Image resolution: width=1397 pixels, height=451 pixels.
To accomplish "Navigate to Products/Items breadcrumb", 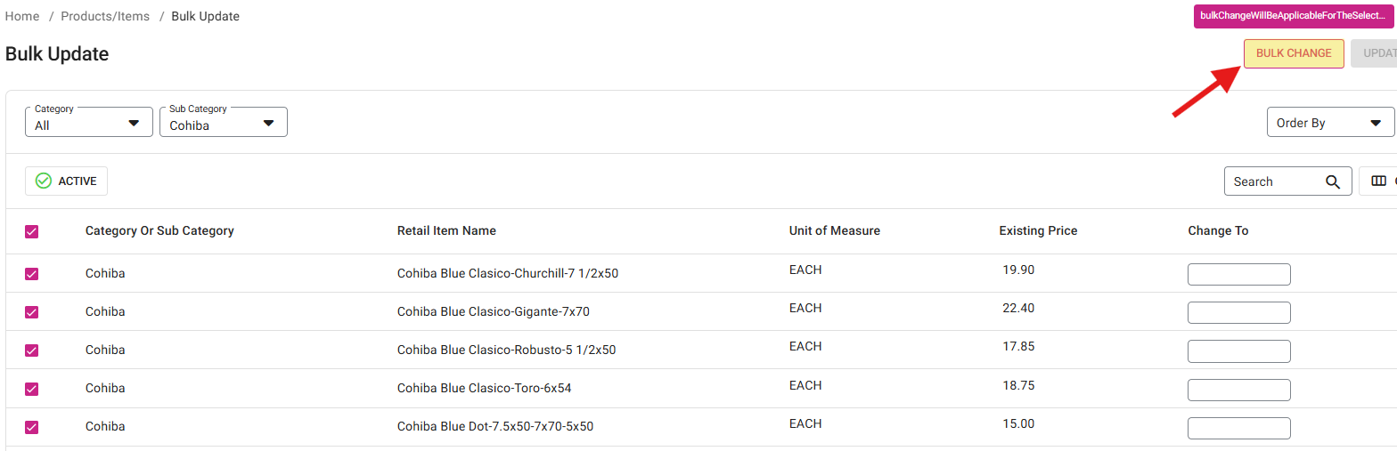I will coord(105,16).
